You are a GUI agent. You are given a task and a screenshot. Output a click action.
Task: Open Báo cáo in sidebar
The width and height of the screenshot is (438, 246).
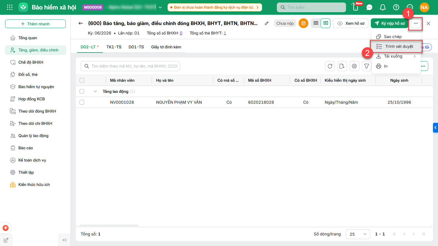36,148
